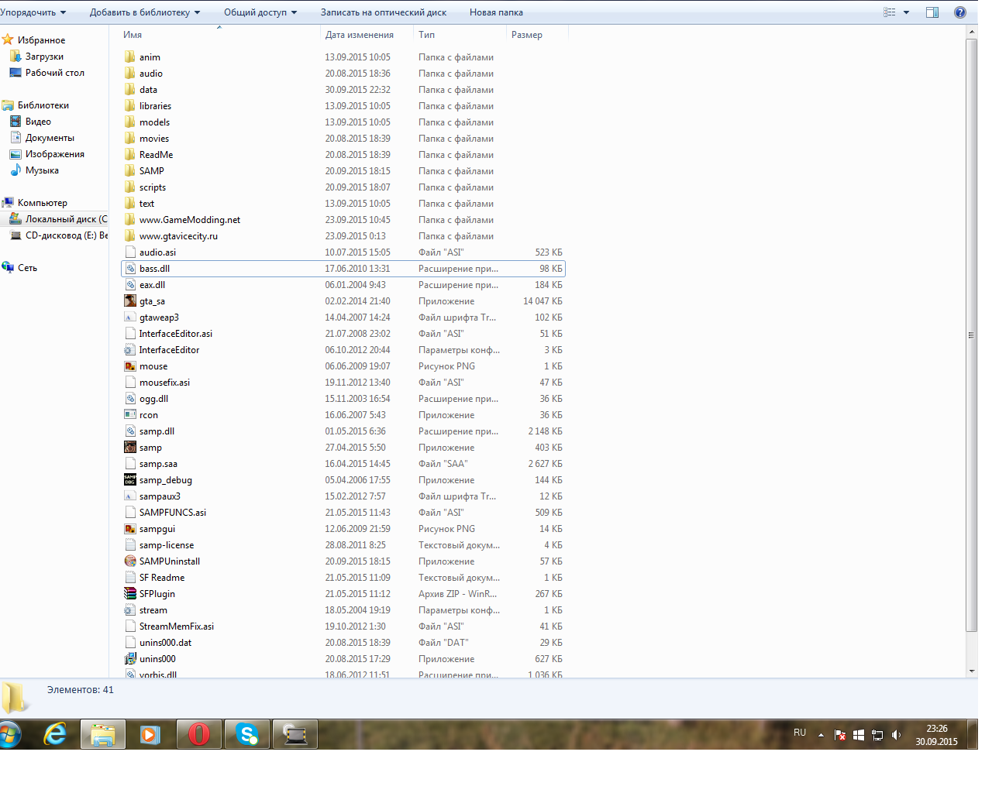Select Избранное in the navigation pane
This screenshot has height=793, width=992.
pos(41,40)
